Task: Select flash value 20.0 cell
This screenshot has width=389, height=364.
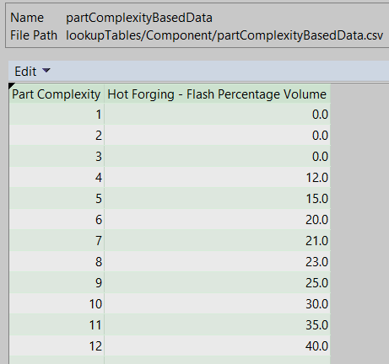Action: (217, 219)
